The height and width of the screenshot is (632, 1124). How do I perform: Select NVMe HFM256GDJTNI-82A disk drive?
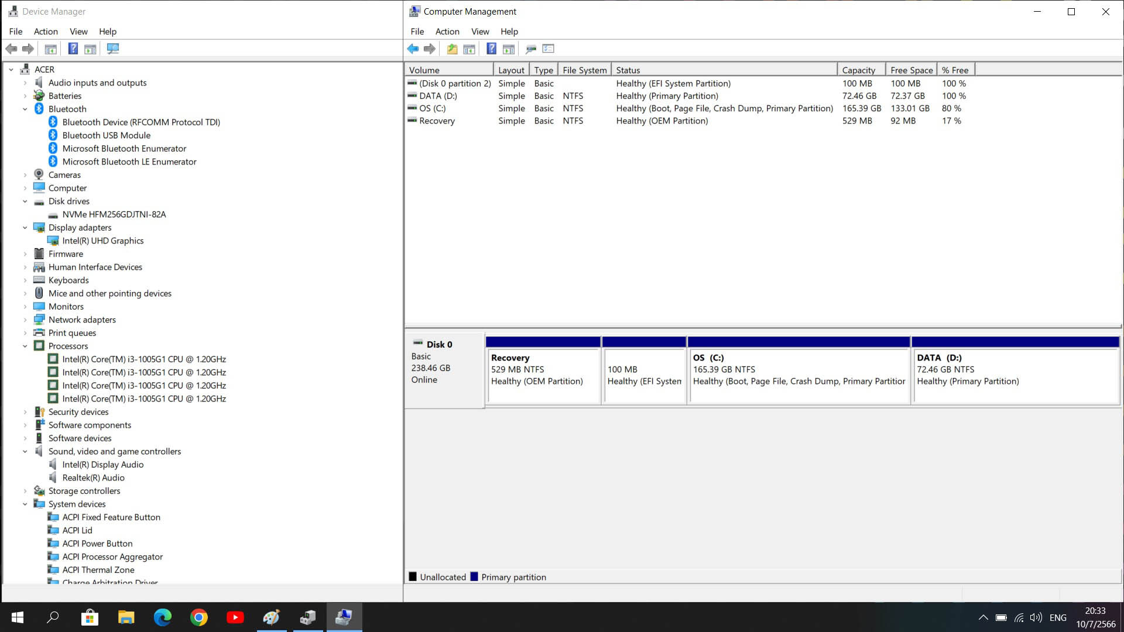(x=114, y=215)
